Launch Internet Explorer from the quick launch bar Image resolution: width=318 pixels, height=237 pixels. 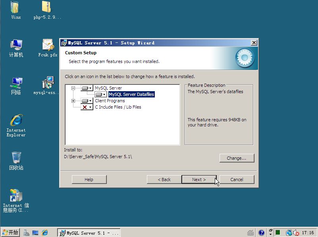pyautogui.click(x=45, y=233)
